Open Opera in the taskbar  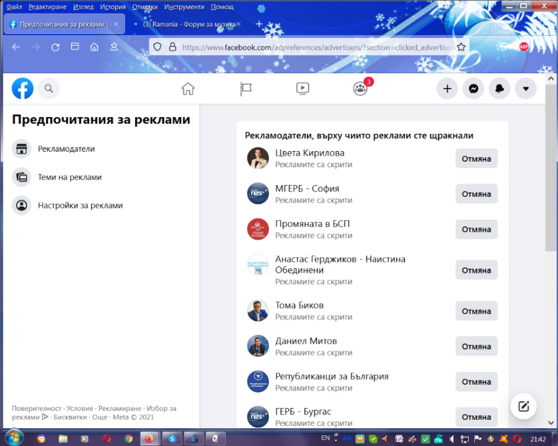106,438
